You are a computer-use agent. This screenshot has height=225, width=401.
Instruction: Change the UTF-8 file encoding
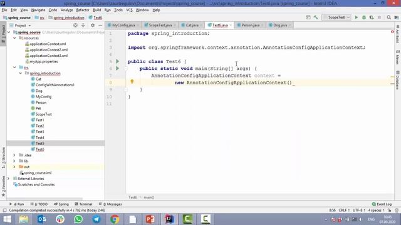358,210
